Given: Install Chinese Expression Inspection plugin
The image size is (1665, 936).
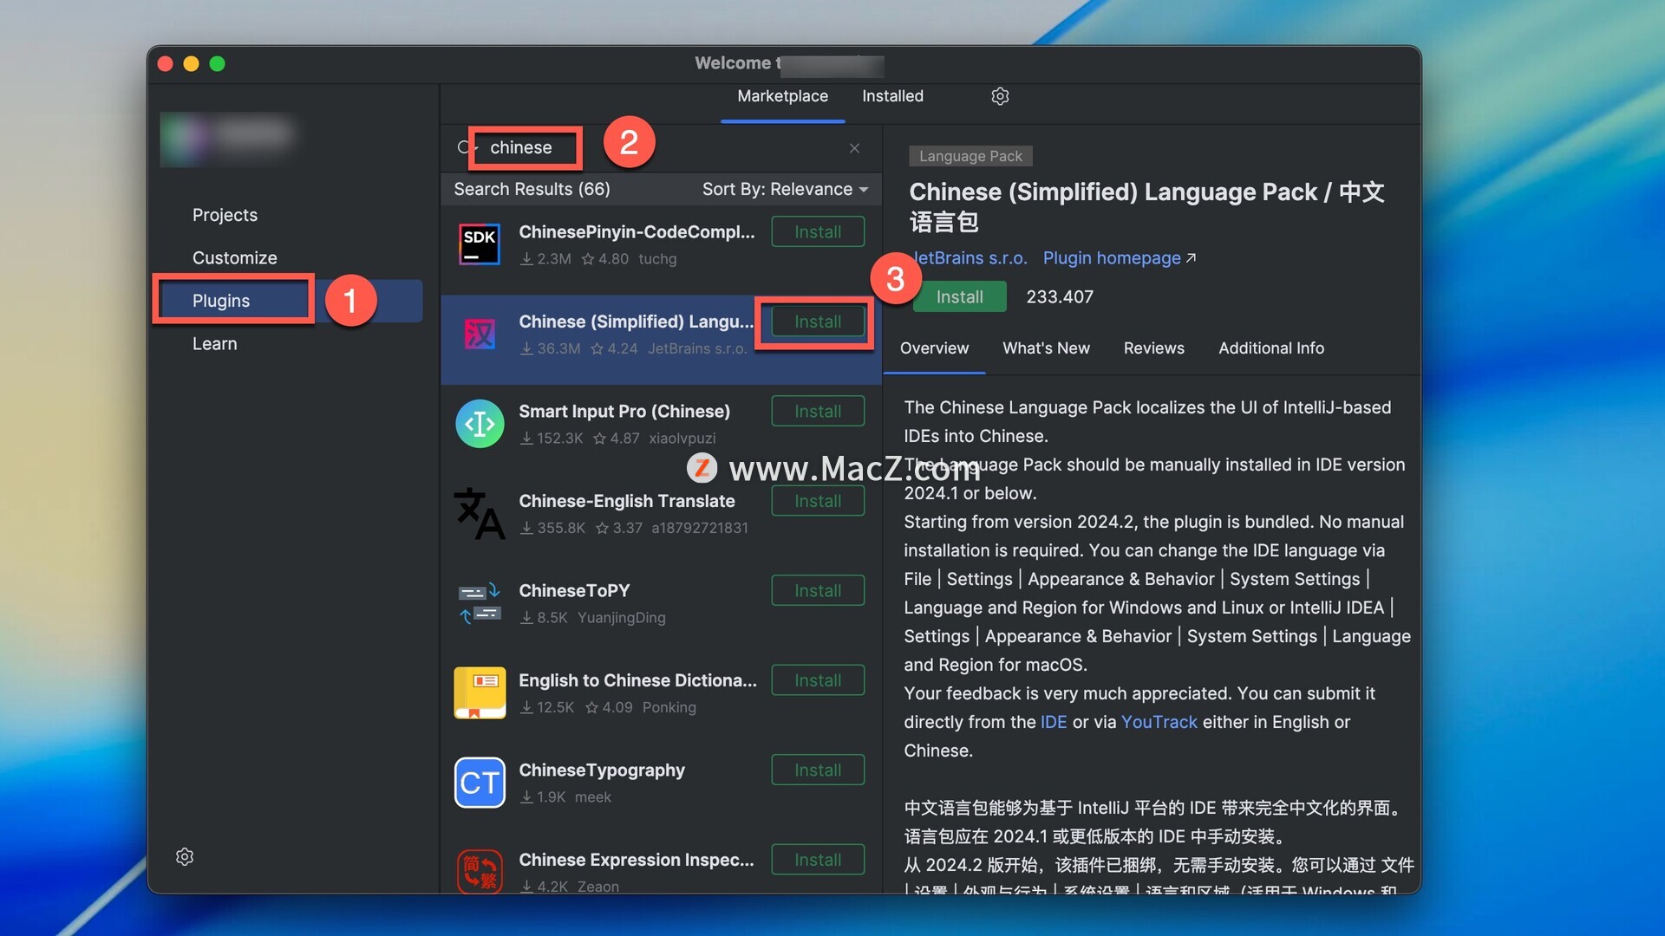Looking at the screenshot, I should [818, 860].
